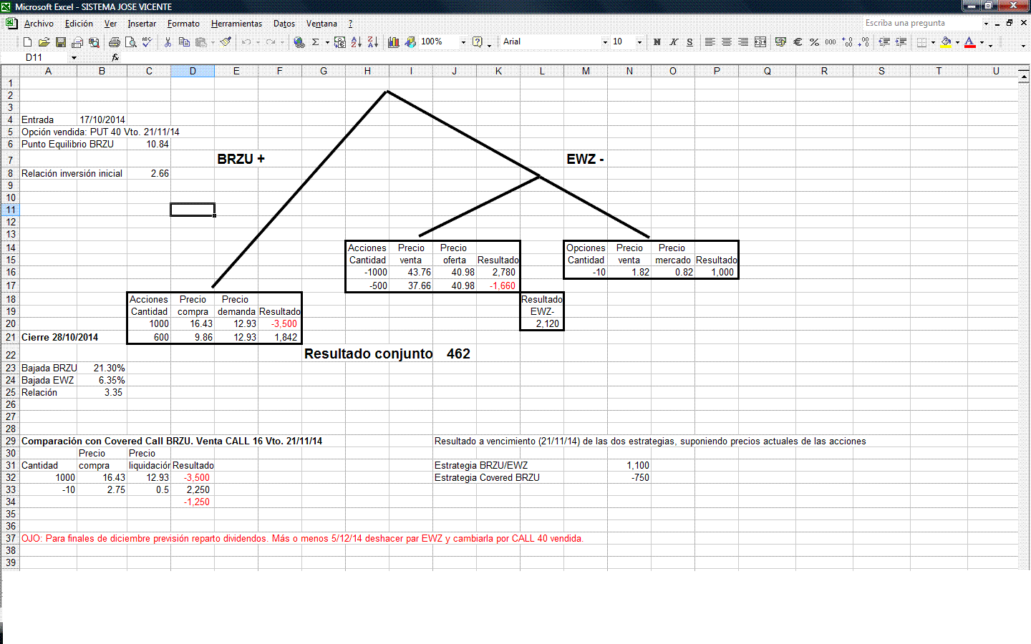The image size is (1031, 644).
Task: Insert a hyperlink with the globe icon
Action: tap(299, 42)
